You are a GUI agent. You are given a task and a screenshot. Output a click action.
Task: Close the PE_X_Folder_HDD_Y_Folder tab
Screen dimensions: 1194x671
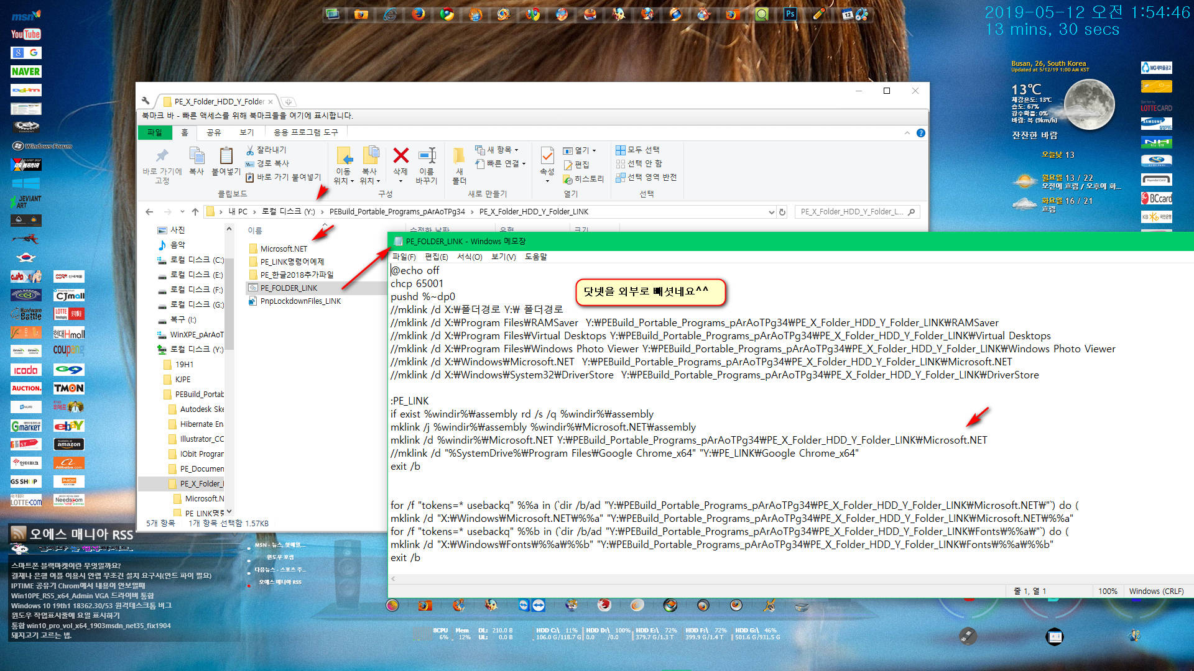271,102
